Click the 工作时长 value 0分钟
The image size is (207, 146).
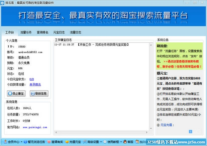pos(26,121)
